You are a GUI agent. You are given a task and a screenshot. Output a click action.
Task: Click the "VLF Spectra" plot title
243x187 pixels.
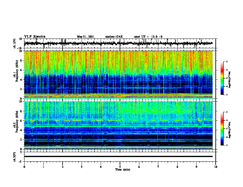coord(35,37)
